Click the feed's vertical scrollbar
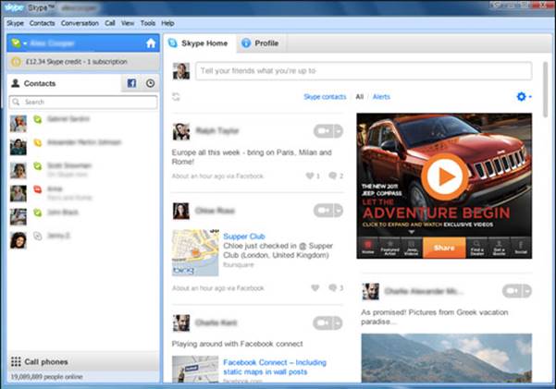The width and height of the screenshot is (556, 389). 546,90
